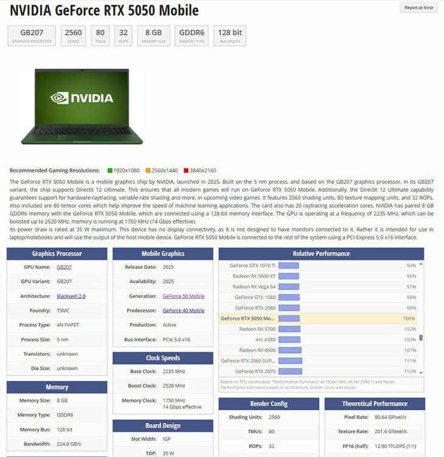Select GeForce GTX 1070 Ti performance row
444x457 pixels.
(318, 266)
